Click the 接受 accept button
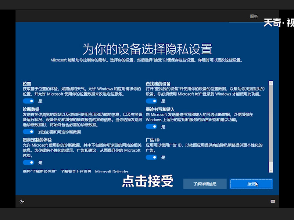 point(251,184)
